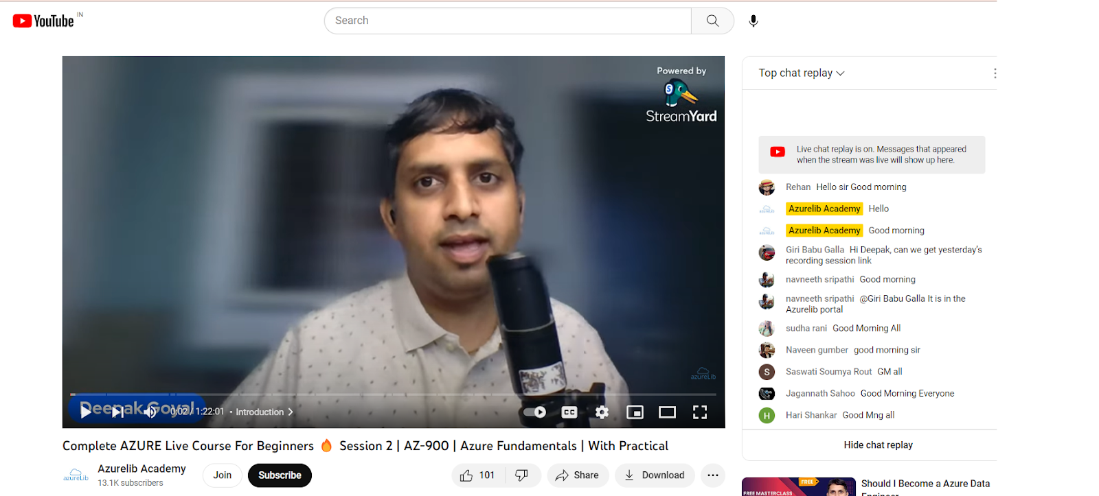Click the '13.1K subscribers' text
The image size is (1099, 496).
pyautogui.click(x=131, y=483)
